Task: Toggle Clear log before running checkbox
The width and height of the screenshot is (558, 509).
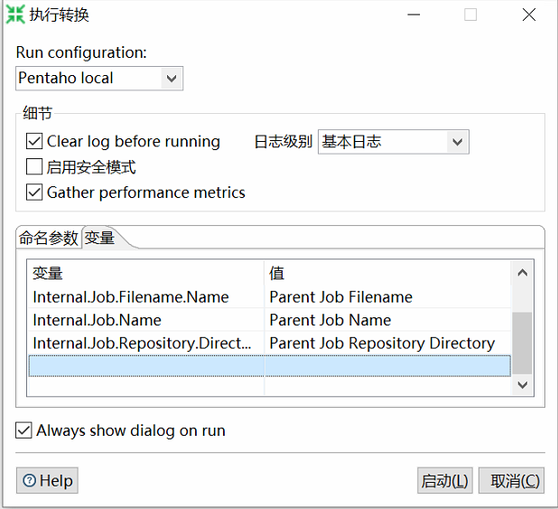Action: click(34, 141)
